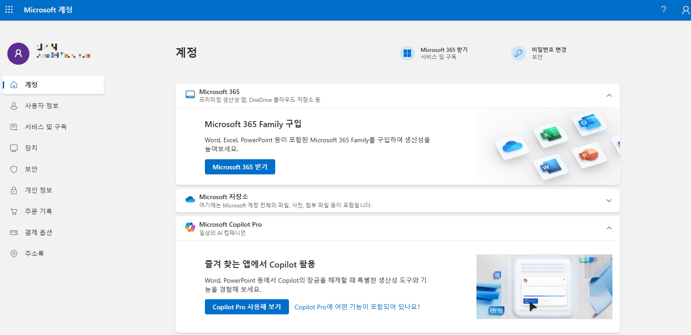Click the Microsoft 365 Family 구입 heading
The image size is (691, 335).
(x=253, y=124)
